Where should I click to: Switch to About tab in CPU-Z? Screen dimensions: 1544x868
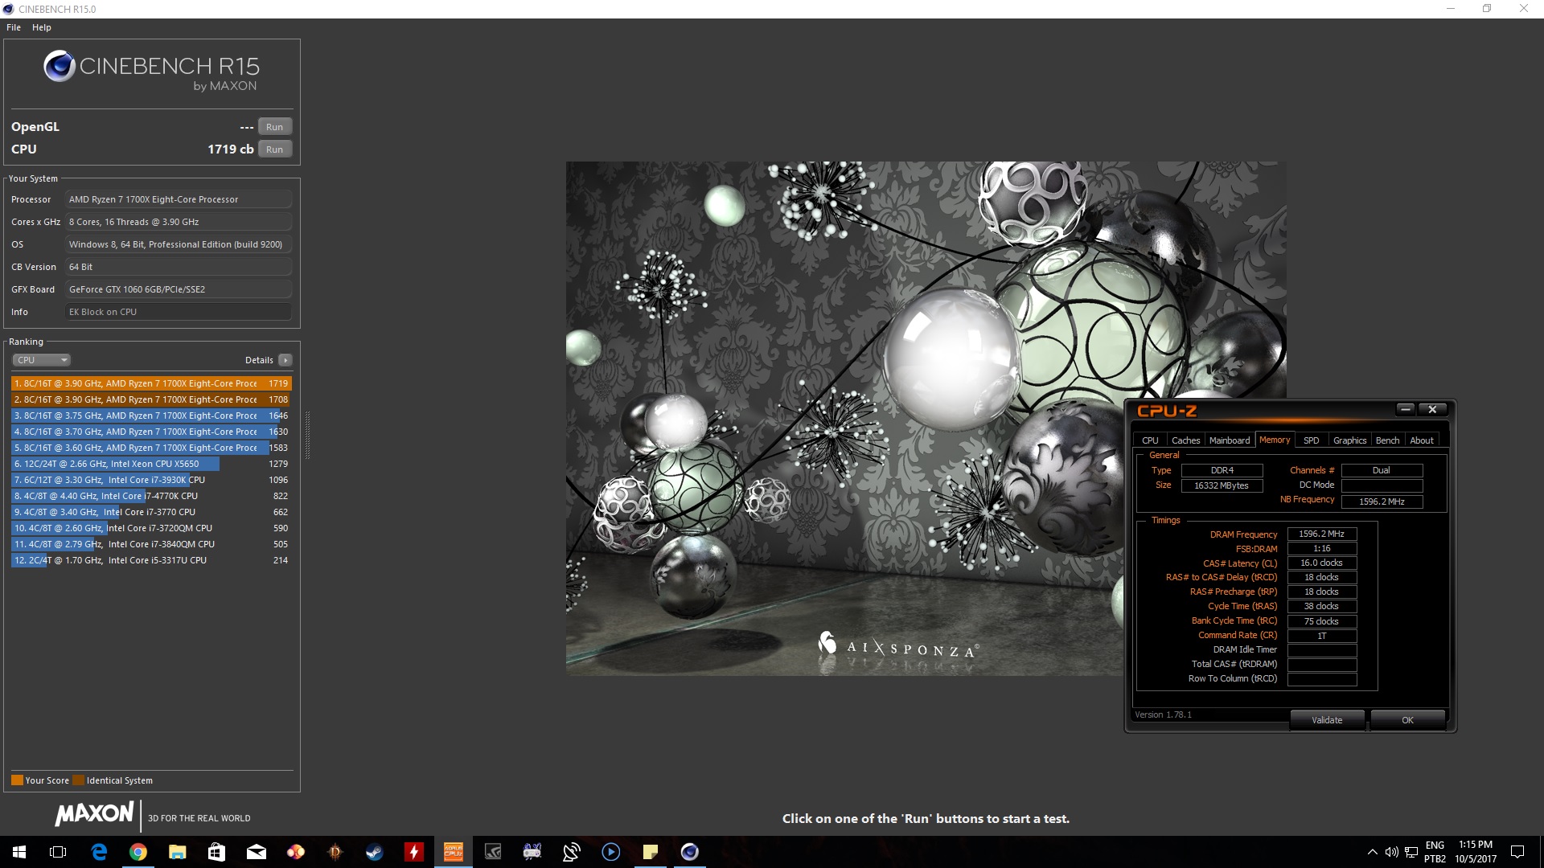click(x=1421, y=440)
